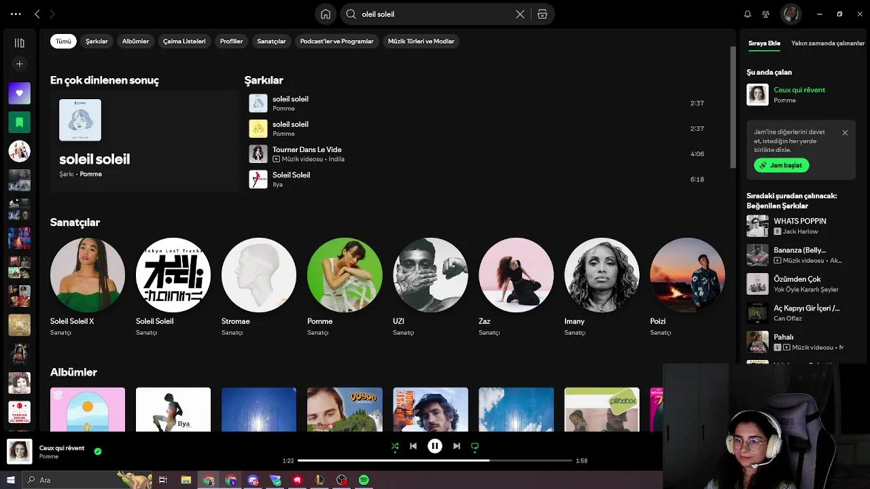The height and width of the screenshot is (489, 870).
Task: Start a Jam with Jam başlat
Action: click(x=782, y=165)
